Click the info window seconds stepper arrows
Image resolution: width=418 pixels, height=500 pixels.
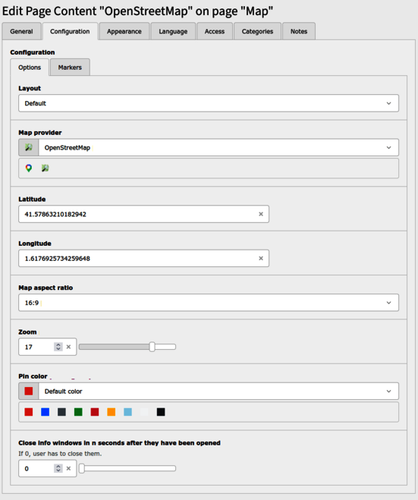pyautogui.click(x=58, y=468)
